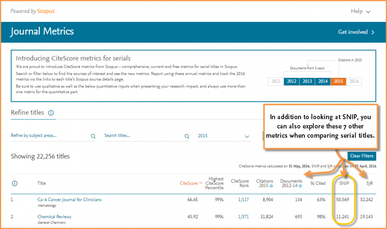This screenshot has height=229, width=387.
Task: Click the search icon in Search titles field
Action: (187, 136)
